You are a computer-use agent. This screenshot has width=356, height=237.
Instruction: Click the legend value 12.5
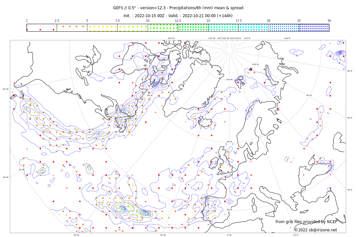(x=178, y=21)
